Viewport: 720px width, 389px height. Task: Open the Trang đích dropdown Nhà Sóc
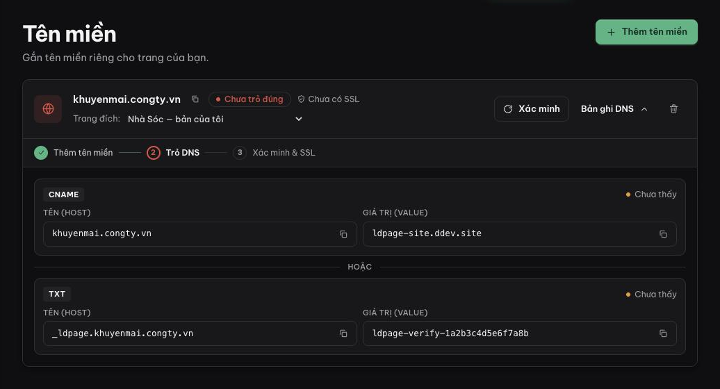215,119
